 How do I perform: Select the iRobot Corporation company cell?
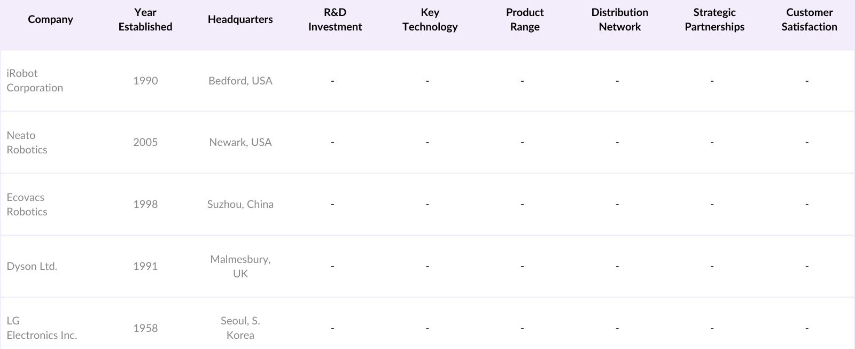(x=35, y=81)
